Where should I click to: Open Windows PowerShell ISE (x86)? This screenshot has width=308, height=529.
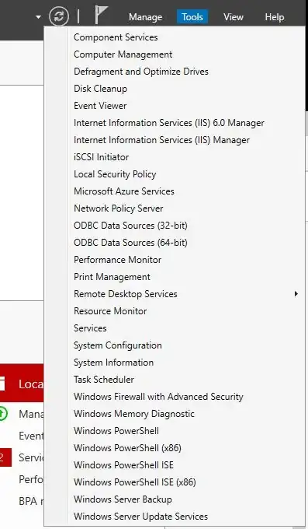point(135,482)
